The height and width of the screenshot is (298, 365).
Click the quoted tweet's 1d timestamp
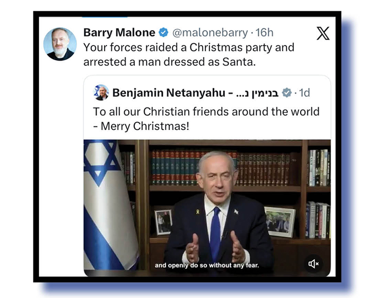click(304, 93)
